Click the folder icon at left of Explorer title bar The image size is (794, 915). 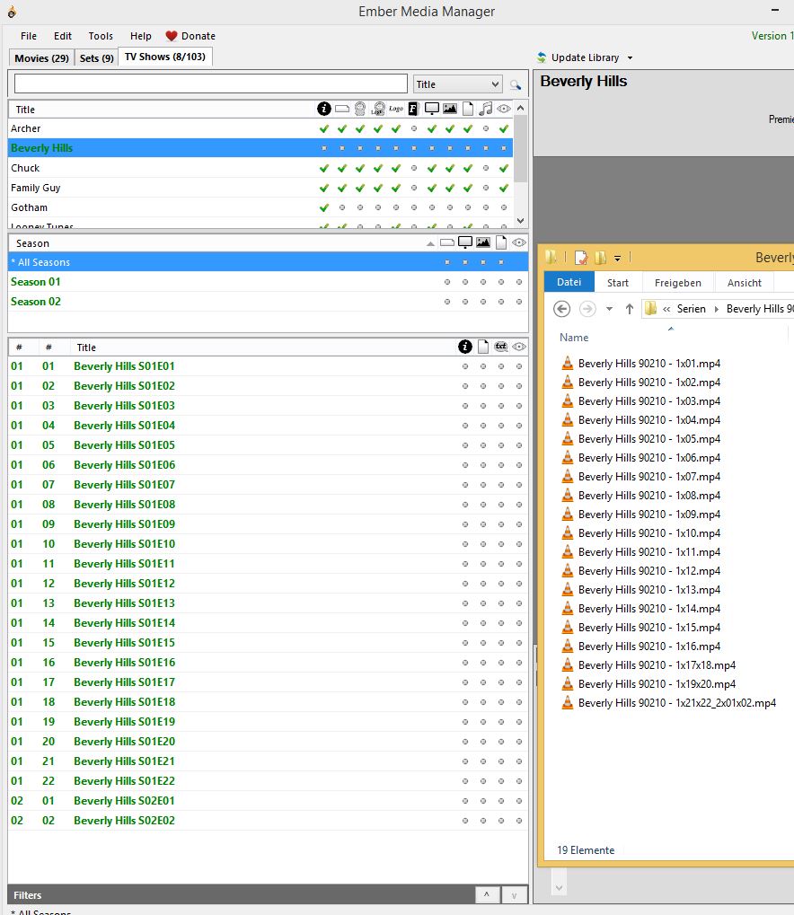(551, 257)
